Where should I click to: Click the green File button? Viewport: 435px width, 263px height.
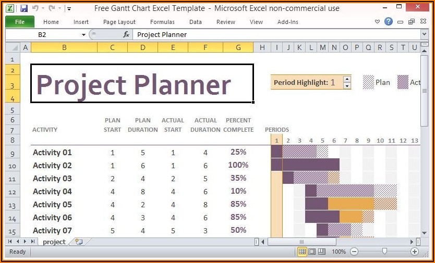point(20,22)
